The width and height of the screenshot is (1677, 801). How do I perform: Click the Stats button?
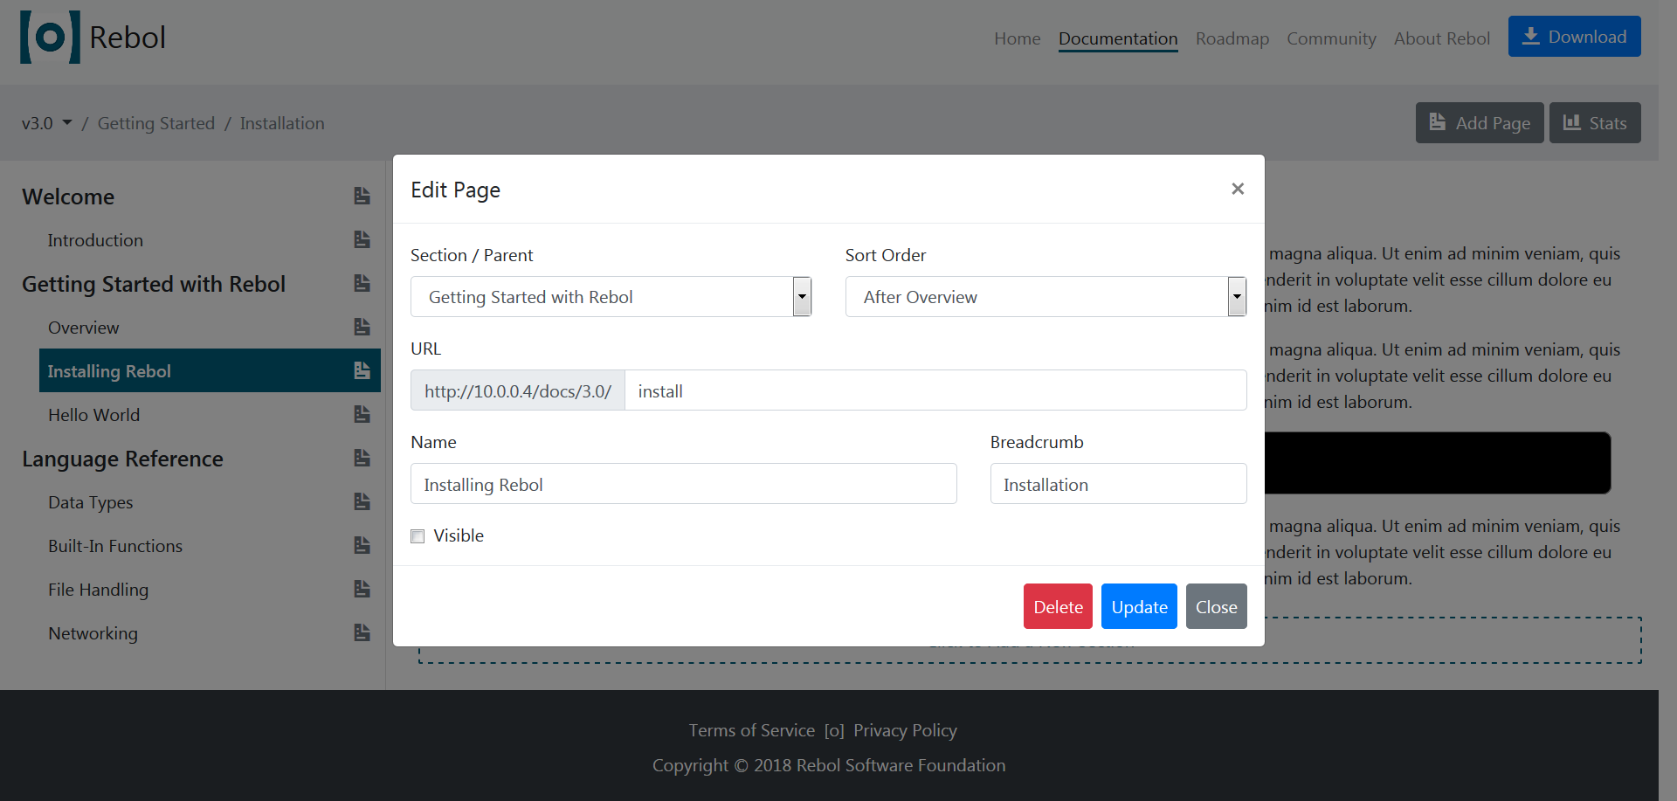coord(1595,123)
